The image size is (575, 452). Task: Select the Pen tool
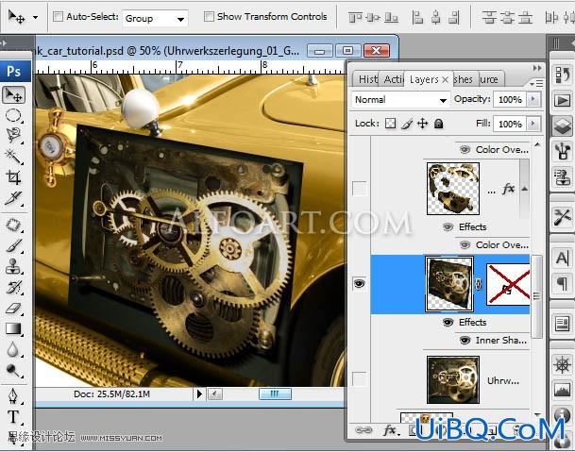13,396
